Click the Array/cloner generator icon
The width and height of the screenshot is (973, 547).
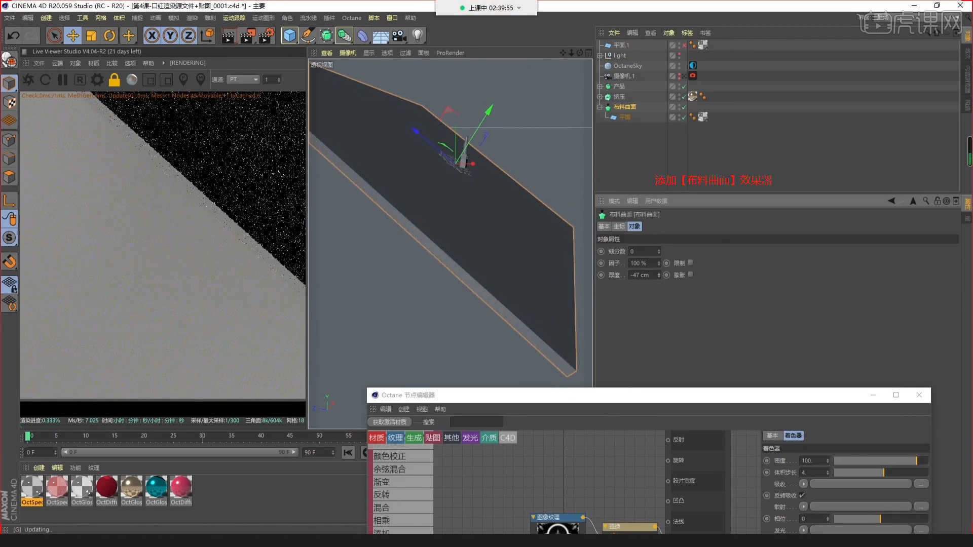coord(344,35)
